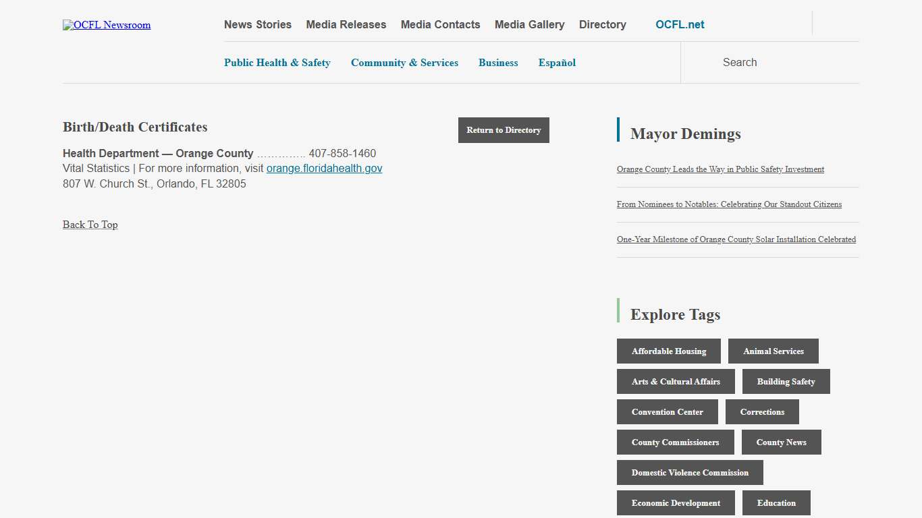
Task: Select the Community & Services category
Action: tap(404, 63)
